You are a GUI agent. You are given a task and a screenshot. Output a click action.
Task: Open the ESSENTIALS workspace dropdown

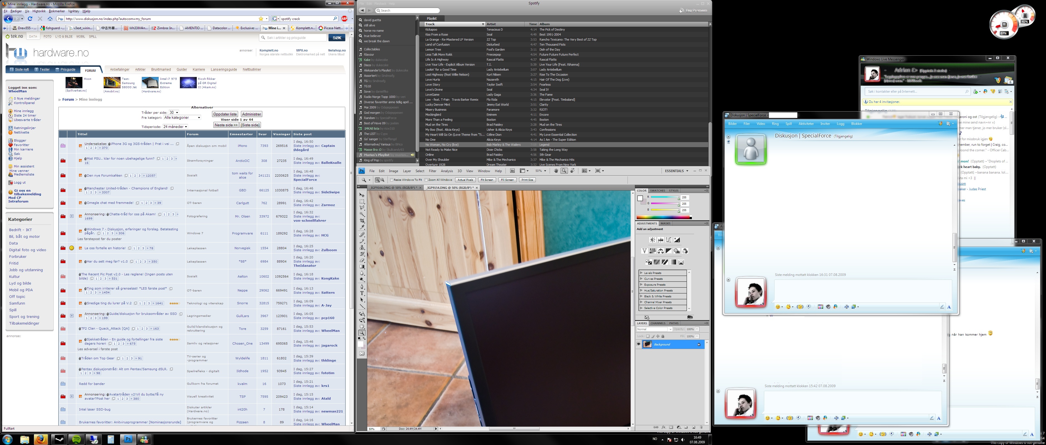click(677, 171)
